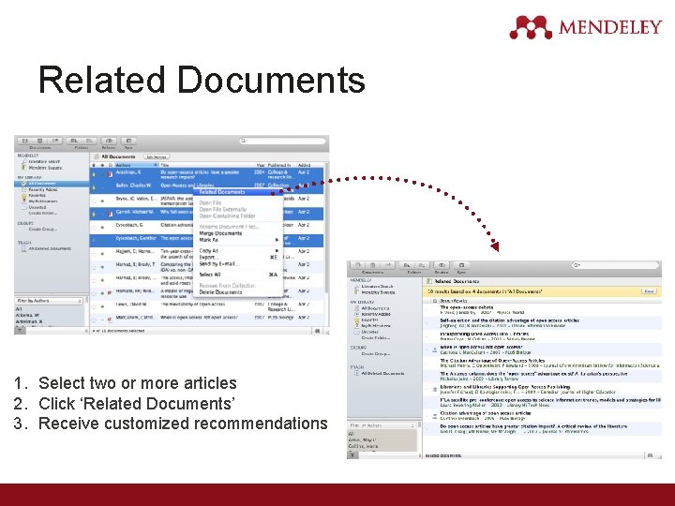Click download icon beside 'Citation advantage of open access articles'
This screenshot has height=506, width=675.
(434, 416)
